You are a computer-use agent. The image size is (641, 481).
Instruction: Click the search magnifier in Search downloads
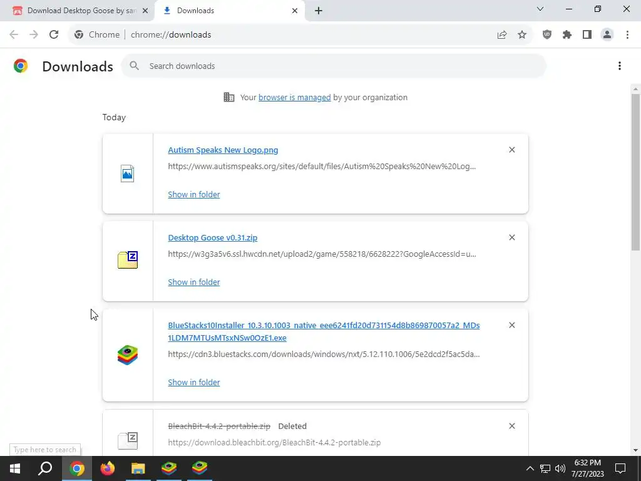[134, 66]
